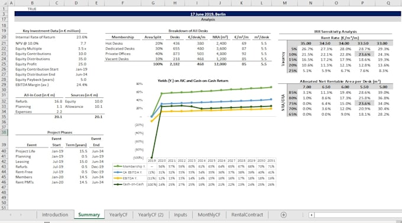
Task: Click the rent rate header 35.00
Action: tap(306, 44)
